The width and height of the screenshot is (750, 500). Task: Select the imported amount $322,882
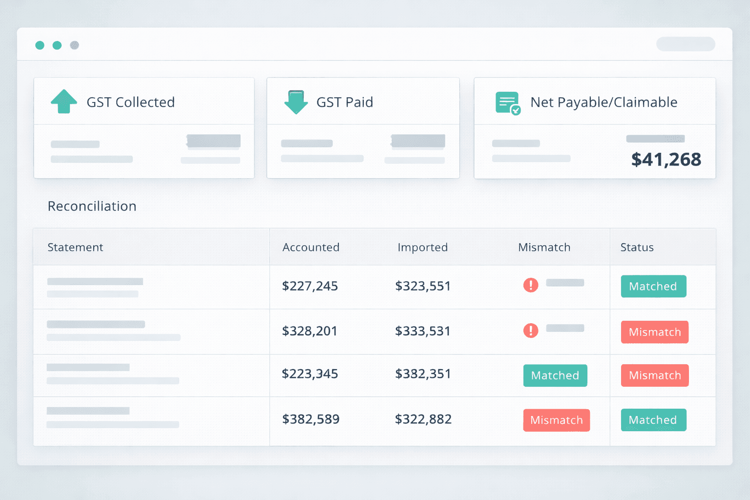tap(423, 419)
